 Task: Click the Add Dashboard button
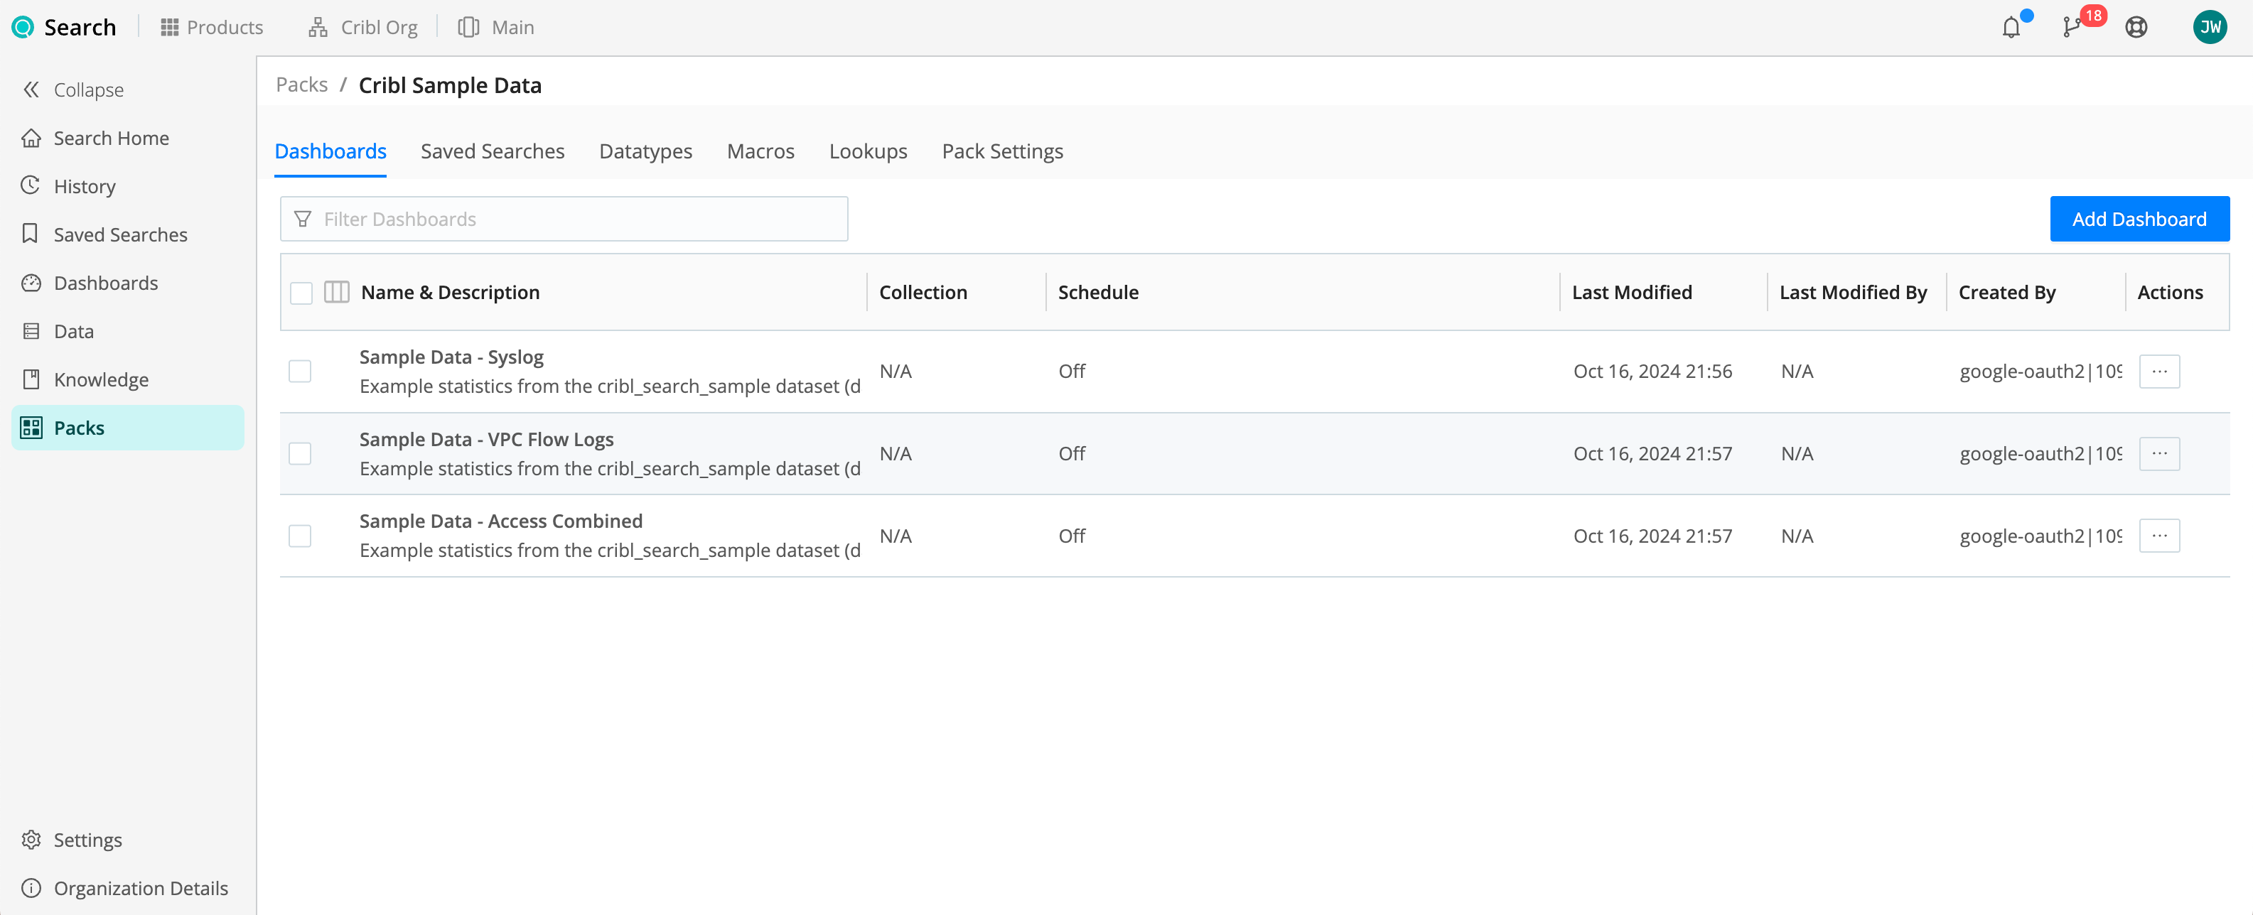pyautogui.click(x=2139, y=219)
